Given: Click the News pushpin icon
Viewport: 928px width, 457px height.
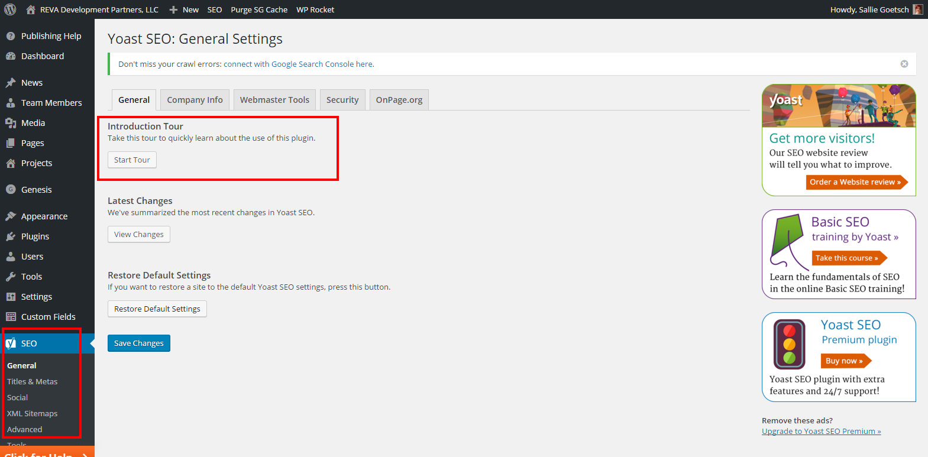Looking at the screenshot, I should coord(11,83).
